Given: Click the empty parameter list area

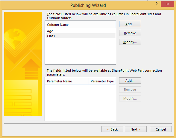Looking at the screenshot, I should [x=80, y=103].
